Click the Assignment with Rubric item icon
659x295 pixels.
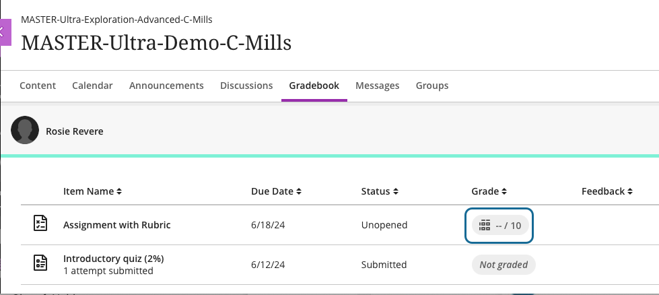(41, 225)
